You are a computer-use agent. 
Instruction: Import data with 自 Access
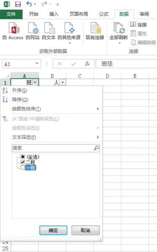pos(13,31)
